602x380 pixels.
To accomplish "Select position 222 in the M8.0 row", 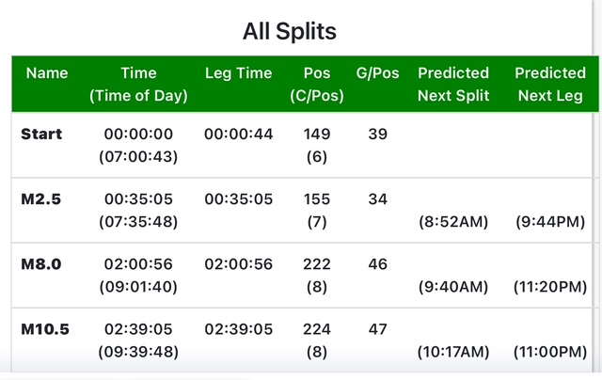I will click(x=317, y=265).
